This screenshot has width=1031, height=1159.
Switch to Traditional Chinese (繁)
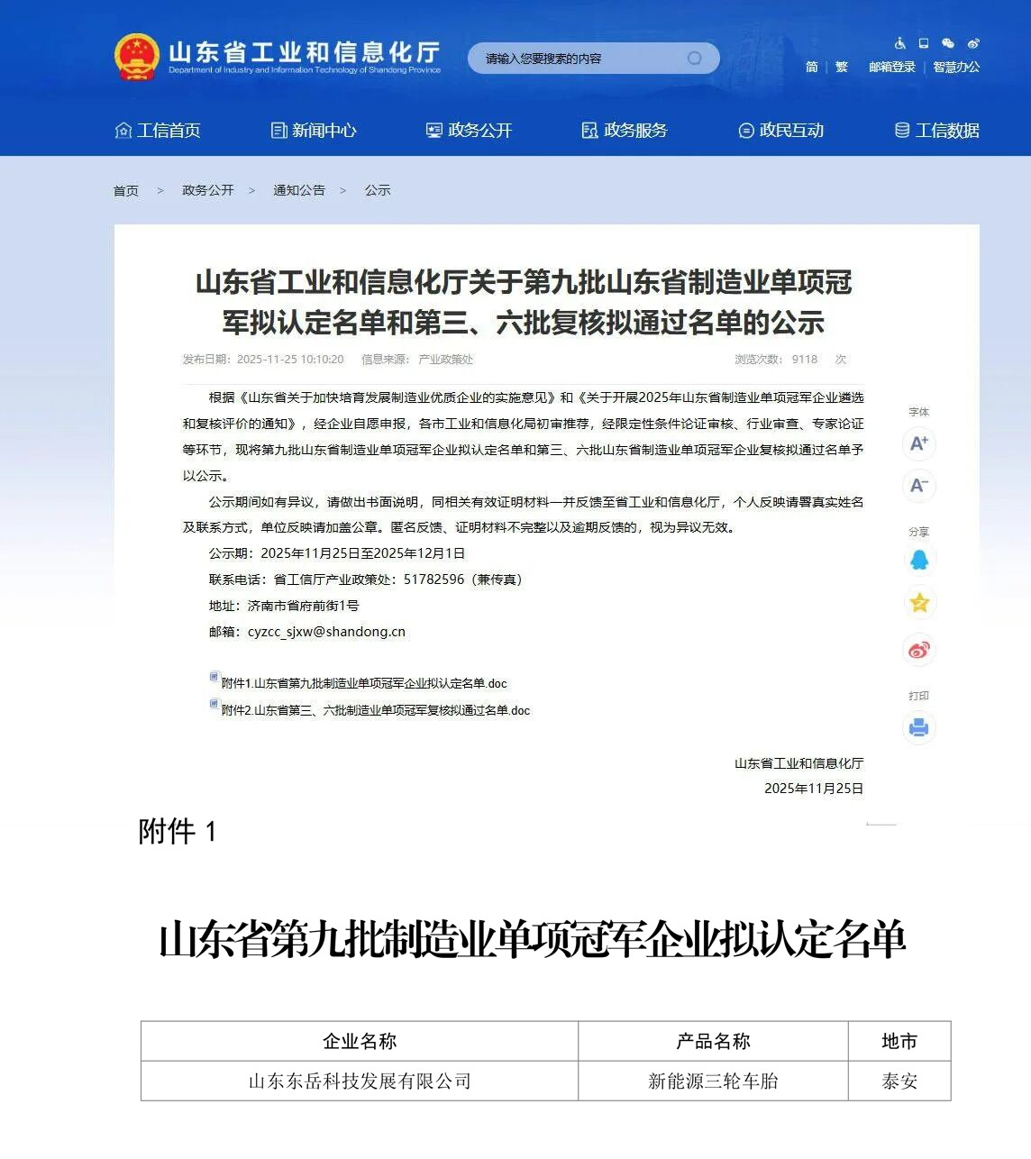[842, 67]
